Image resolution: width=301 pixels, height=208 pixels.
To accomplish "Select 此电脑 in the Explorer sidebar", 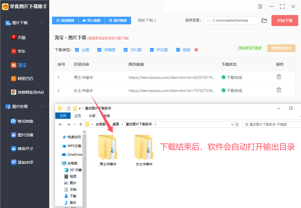I will 70,163.
